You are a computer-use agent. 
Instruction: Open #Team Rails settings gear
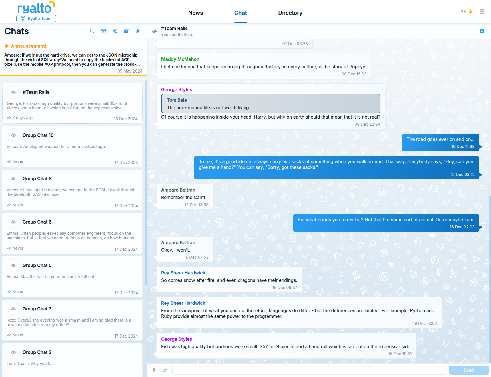(x=482, y=31)
